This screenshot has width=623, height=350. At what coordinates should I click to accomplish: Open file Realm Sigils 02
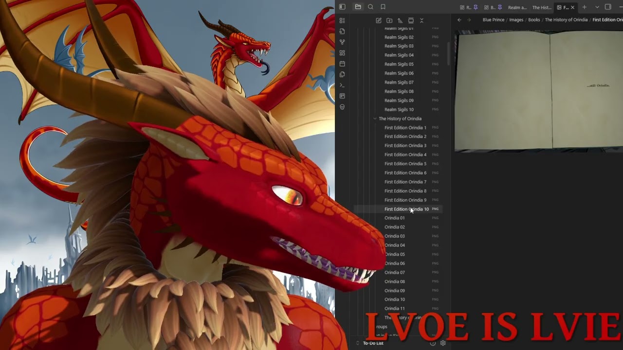click(x=399, y=37)
